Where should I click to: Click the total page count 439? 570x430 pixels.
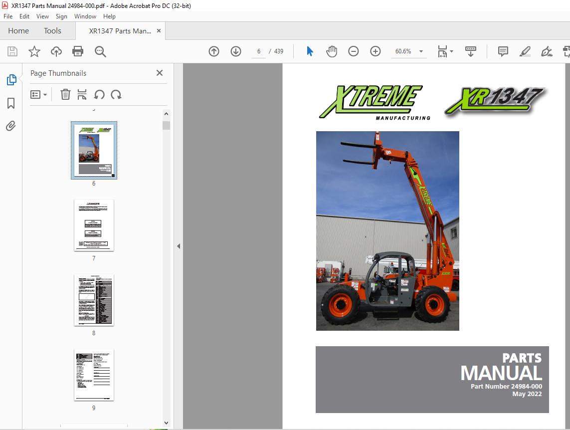(279, 51)
